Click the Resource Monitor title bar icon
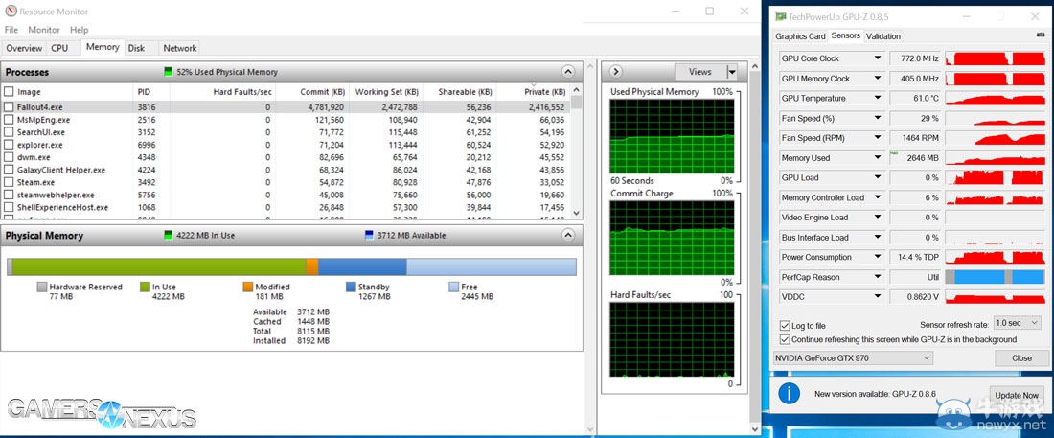The width and height of the screenshot is (1054, 438). coord(11,12)
